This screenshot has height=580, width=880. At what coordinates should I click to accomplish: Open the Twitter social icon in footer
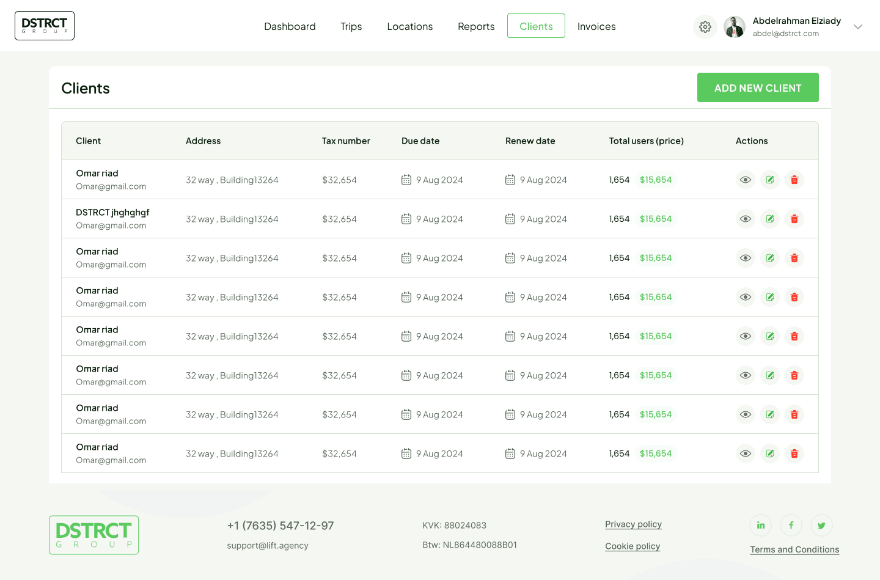821,525
